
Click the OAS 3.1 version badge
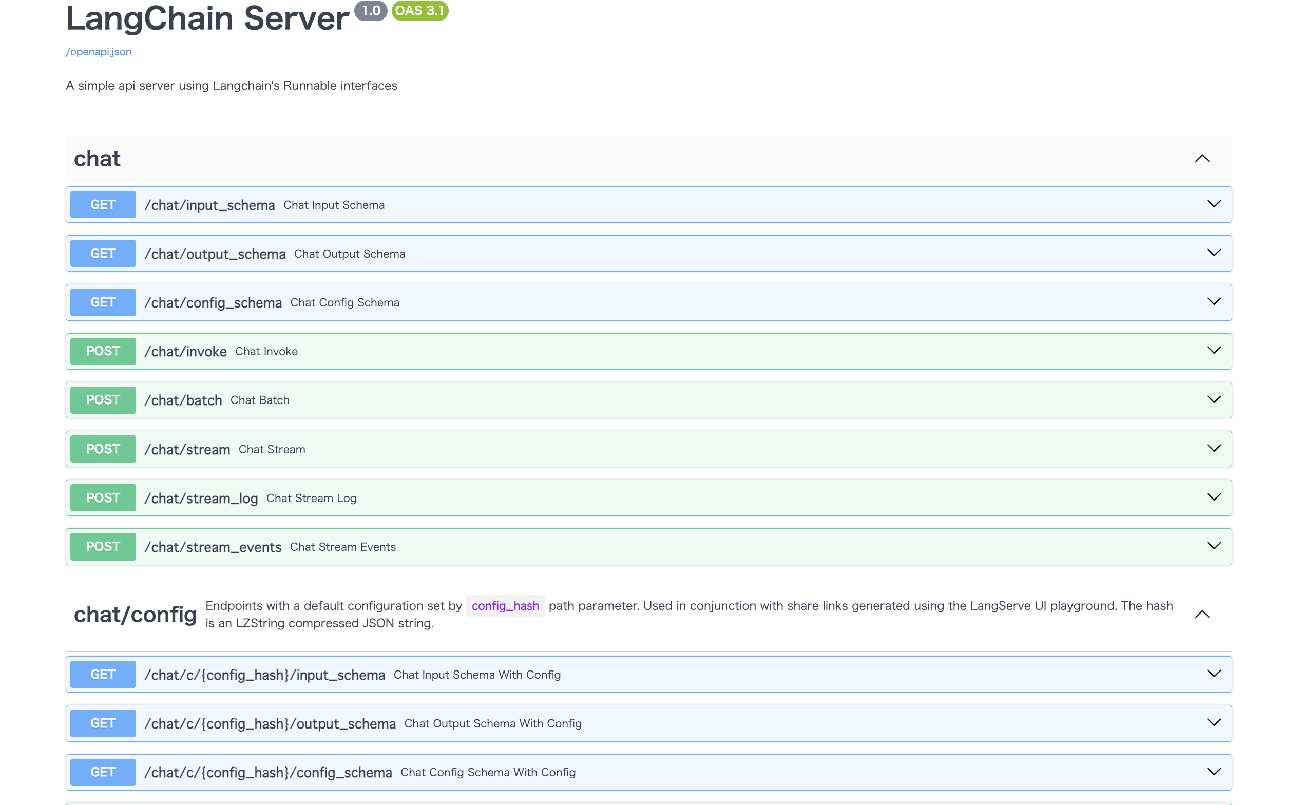tap(419, 11)
